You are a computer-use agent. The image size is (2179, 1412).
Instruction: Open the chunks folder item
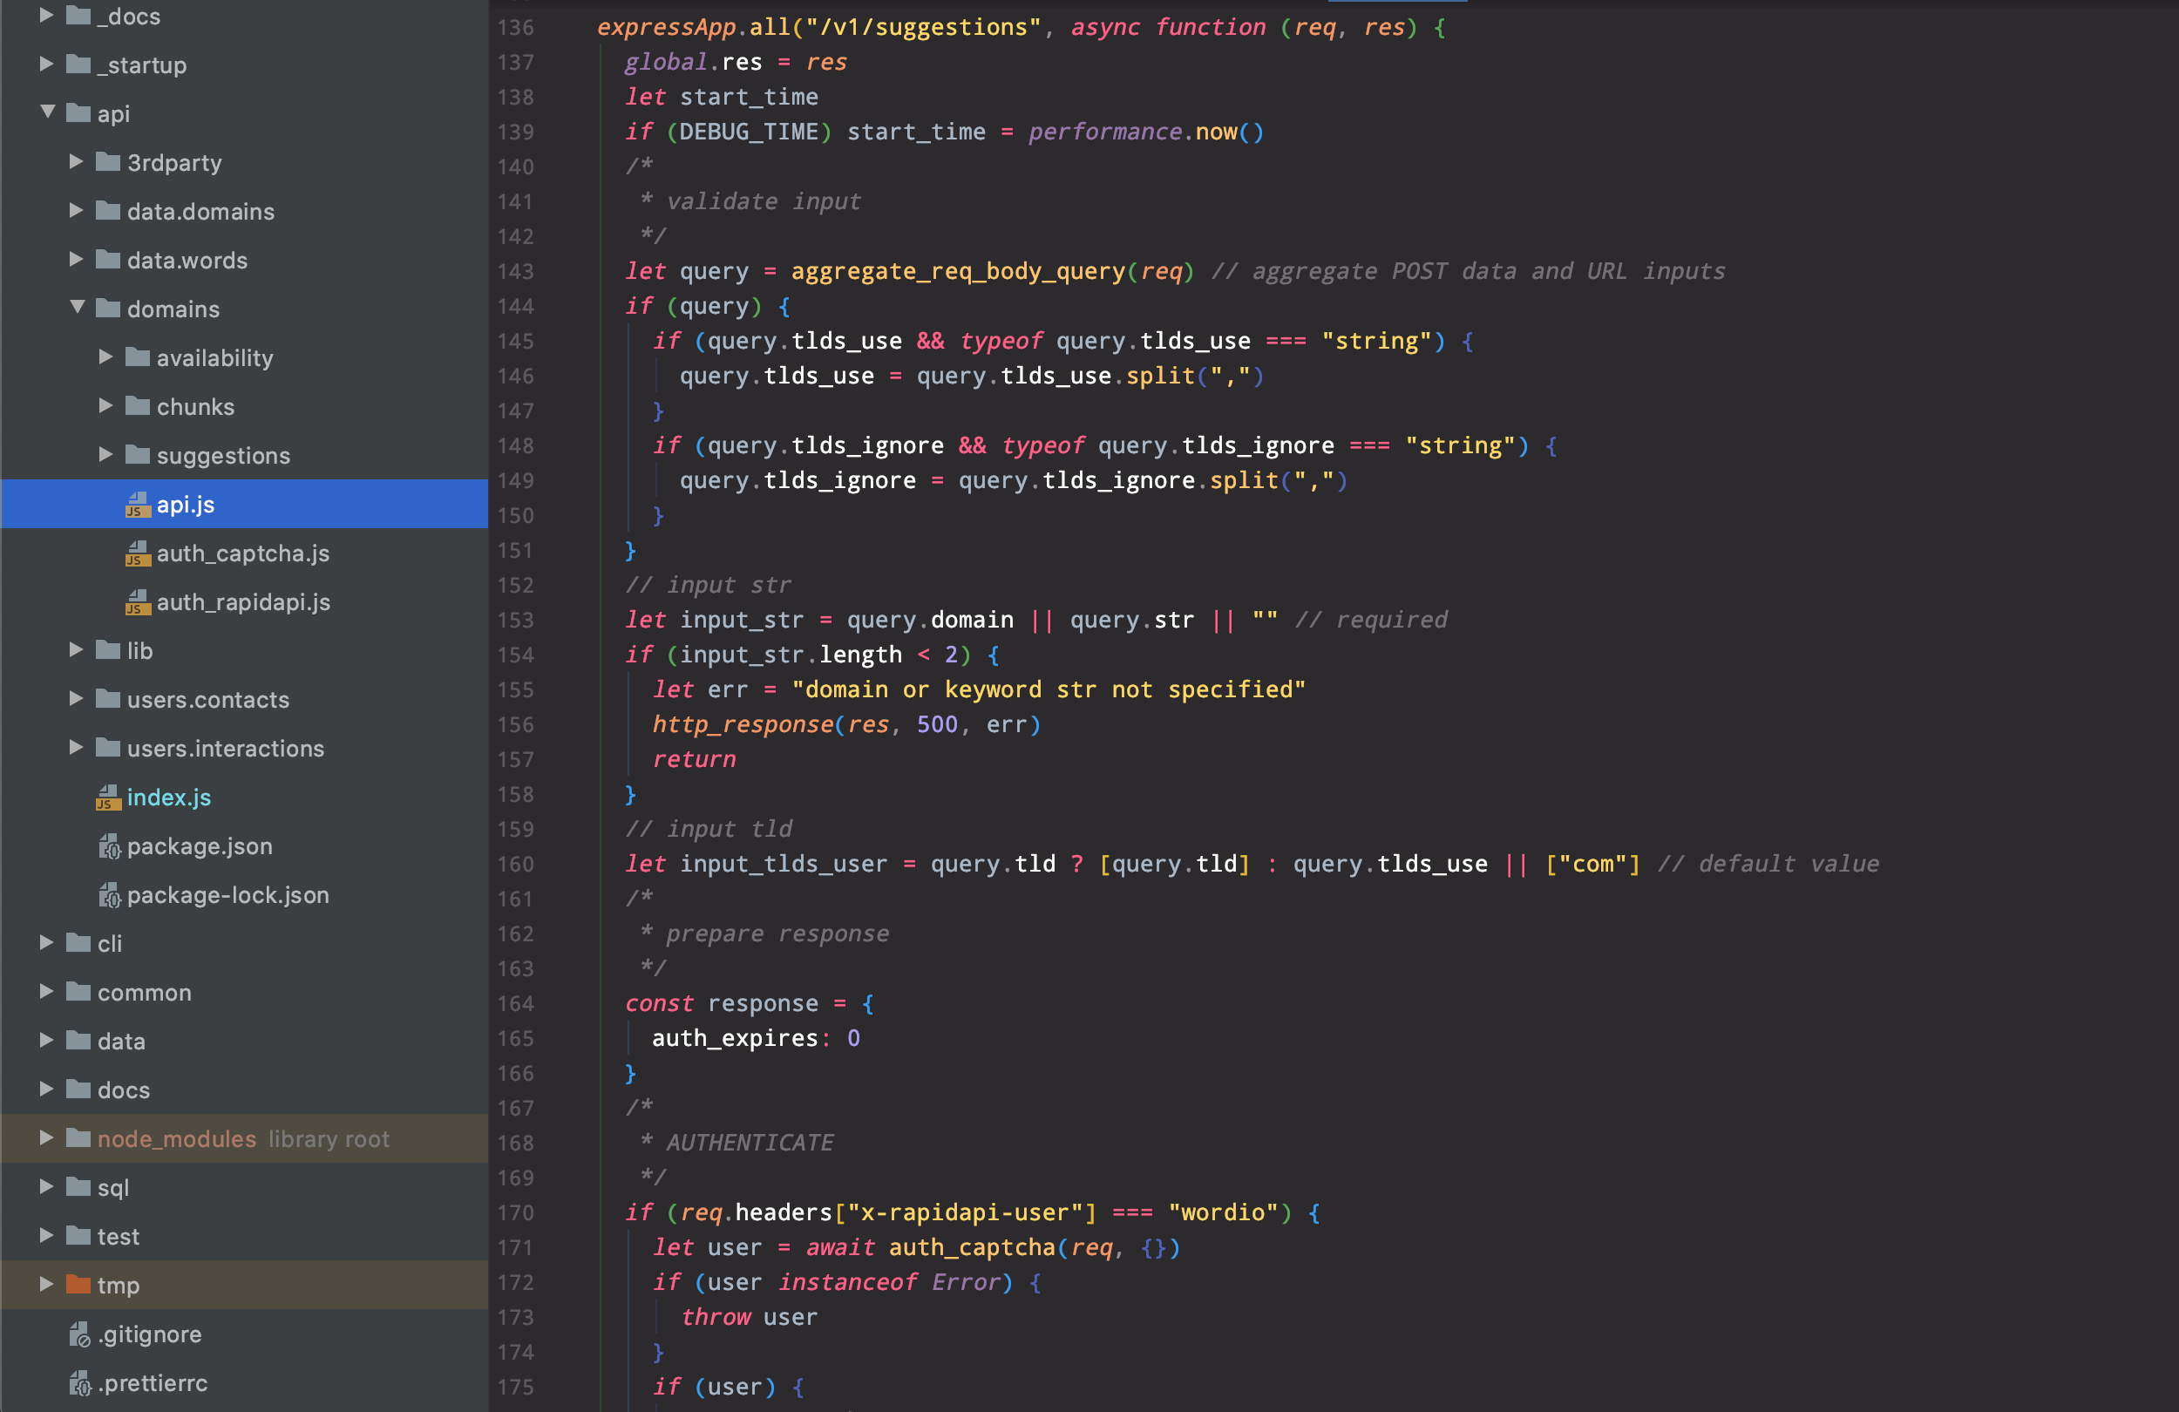point(195,406)
